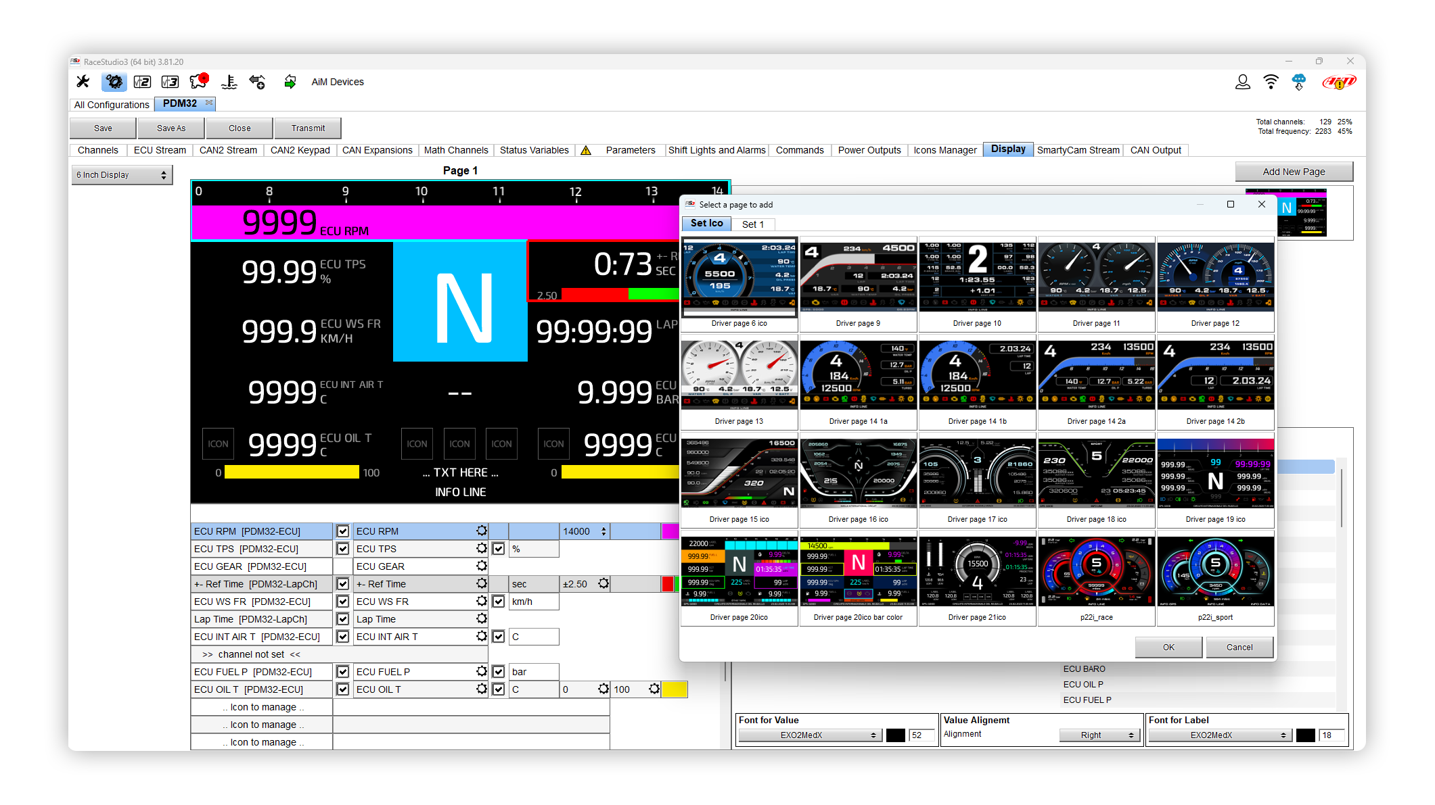Toggle the ECU FUEL P label checkbox
Screen dimensions: 1435x805
(343, 672)
